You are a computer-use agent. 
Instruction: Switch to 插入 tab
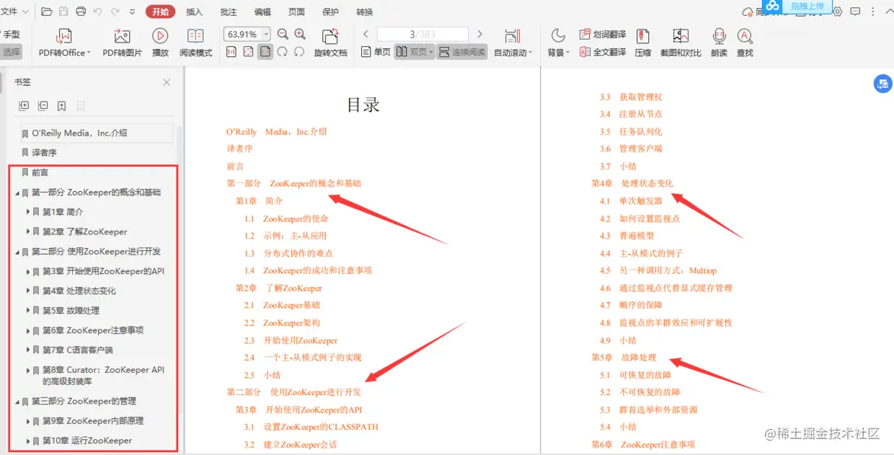195,12
